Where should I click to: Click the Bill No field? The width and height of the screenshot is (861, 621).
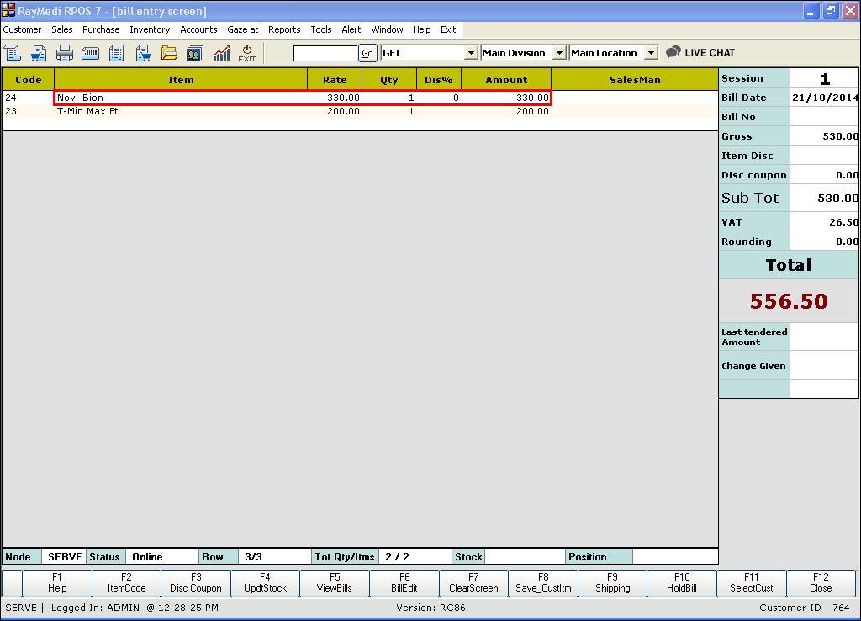pyautogui.click(x=824, y=117)
